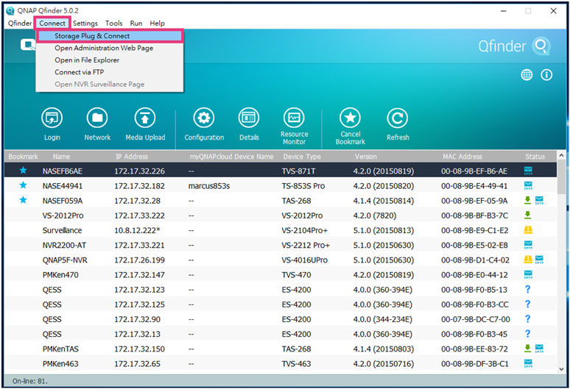Choose Open Administration Web Page
570x389 pixels.
(104, 48)
